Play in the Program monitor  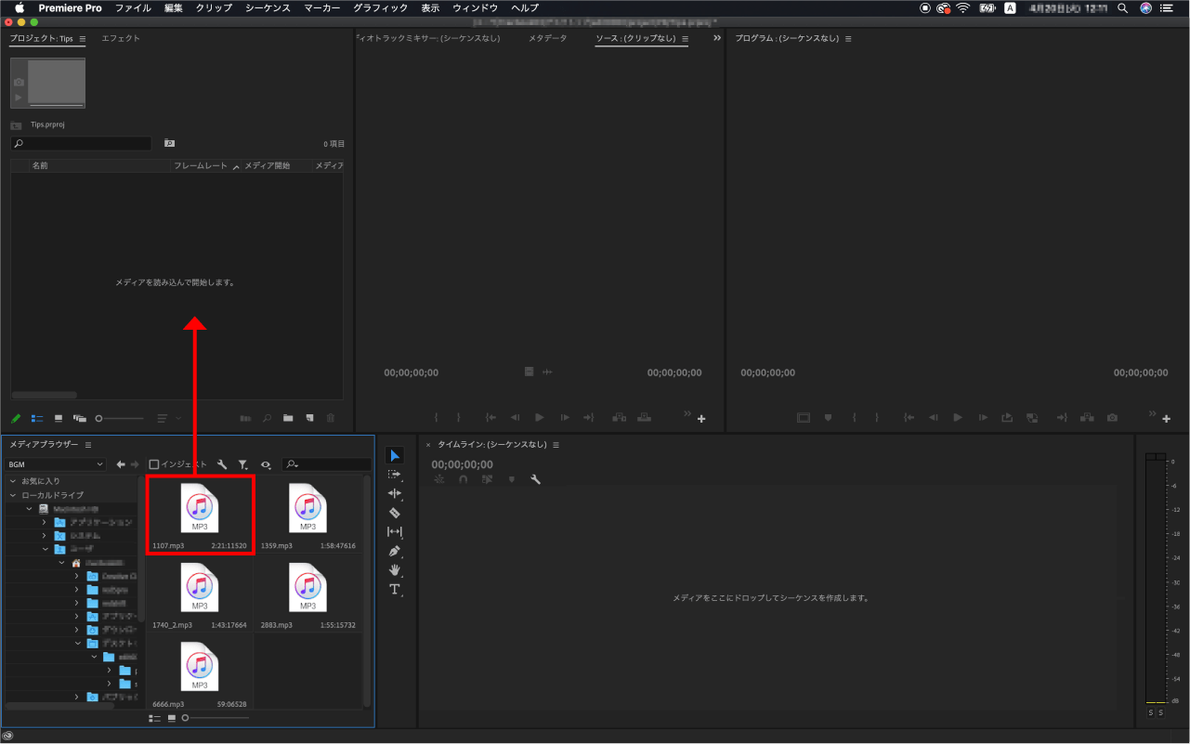[x=958, y=418]
